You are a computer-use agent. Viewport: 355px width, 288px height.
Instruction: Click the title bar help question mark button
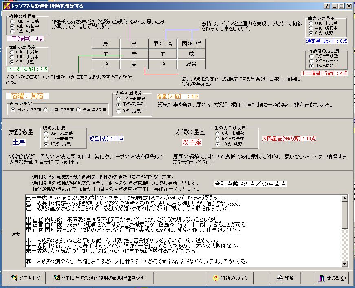point(327,6)
